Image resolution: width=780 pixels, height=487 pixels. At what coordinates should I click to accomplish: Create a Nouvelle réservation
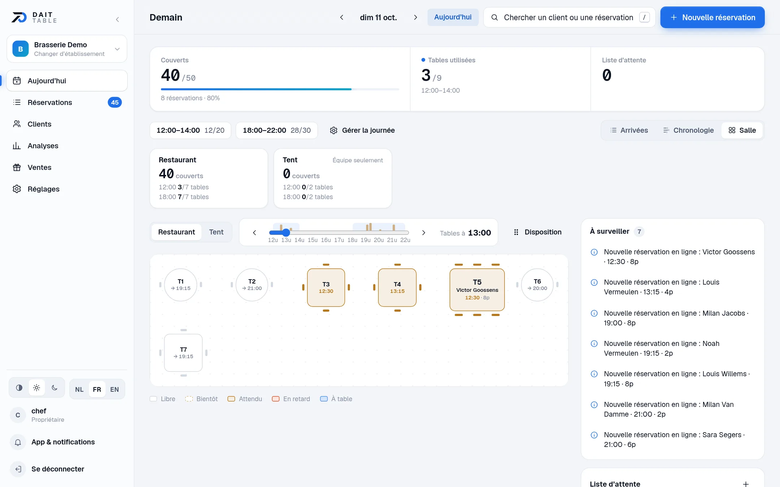712,17
